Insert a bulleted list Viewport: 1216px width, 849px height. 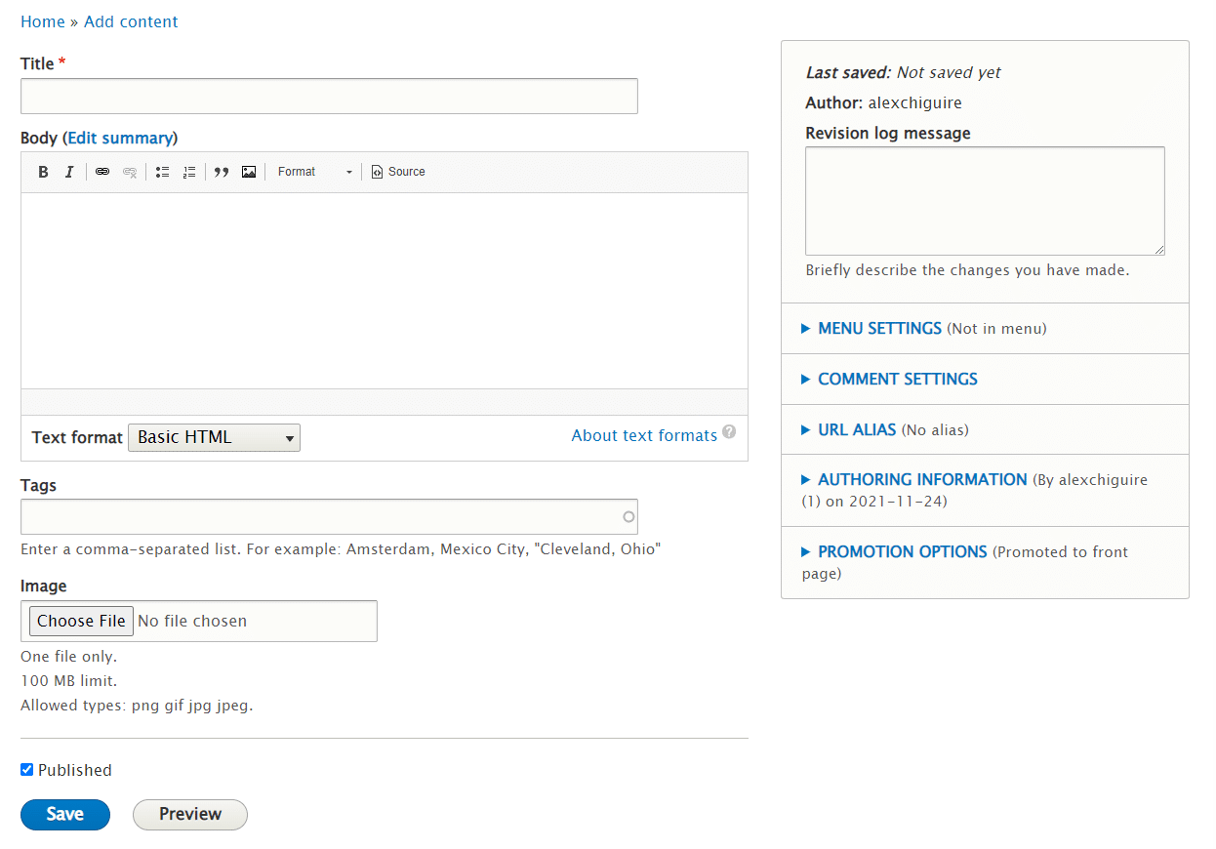tap(163, 172)
